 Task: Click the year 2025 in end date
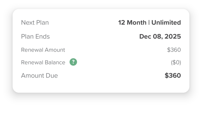click(173, 37)
